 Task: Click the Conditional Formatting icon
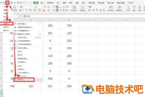click(111, 7)
